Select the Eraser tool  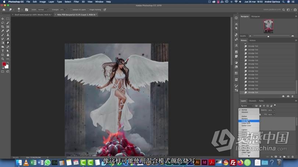click(x=8, y=39)
